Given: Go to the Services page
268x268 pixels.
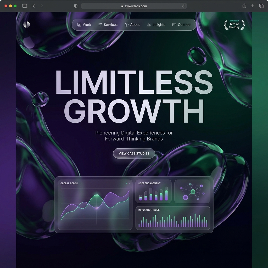Looking at the screenshot, I should tap(108, 25).
